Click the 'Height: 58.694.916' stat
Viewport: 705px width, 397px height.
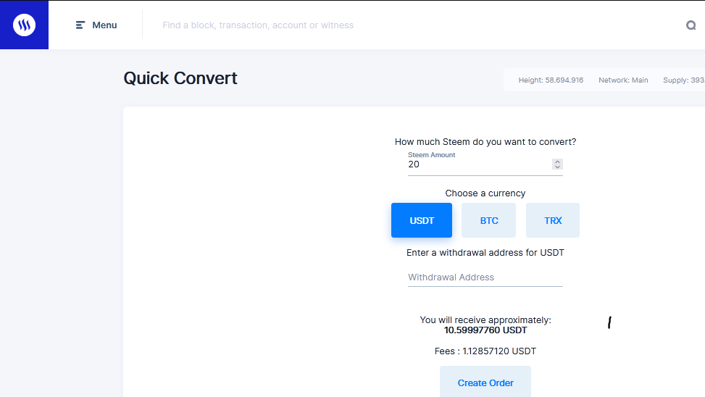tap(551, 80)
